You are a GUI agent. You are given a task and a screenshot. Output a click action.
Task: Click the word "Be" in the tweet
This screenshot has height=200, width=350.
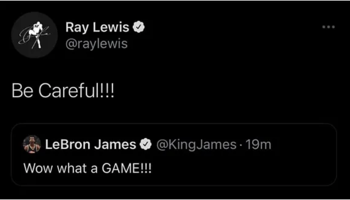[21, 91]
